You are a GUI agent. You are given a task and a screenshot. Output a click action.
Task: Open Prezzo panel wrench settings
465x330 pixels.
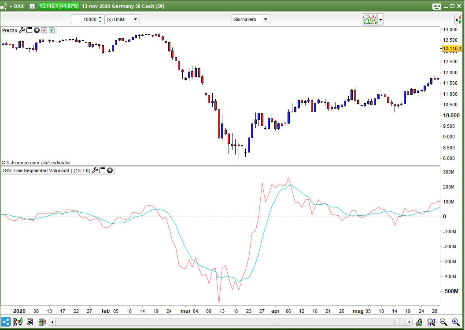coord(22,30)
